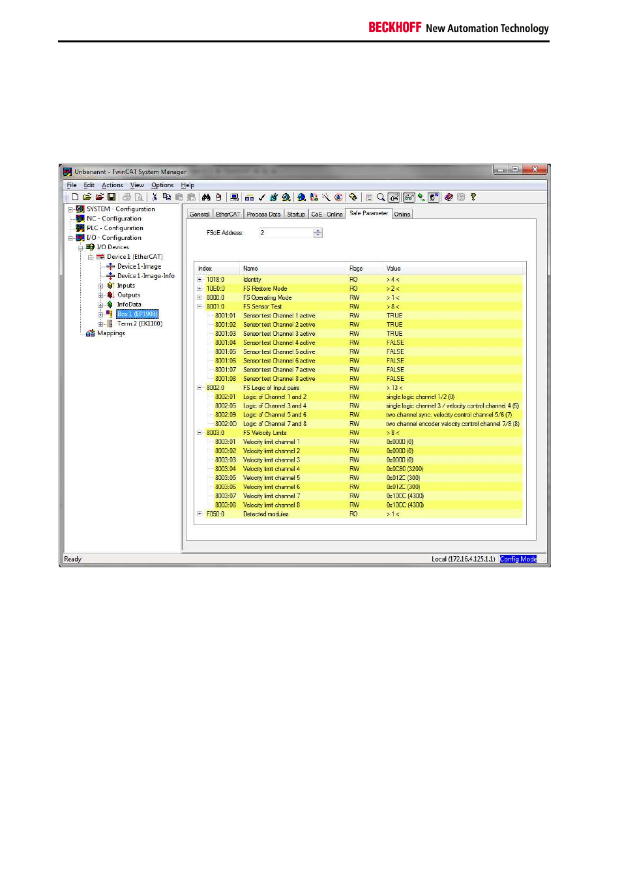
Task: Select the Startup tab
Action: (x=296, y=215)
